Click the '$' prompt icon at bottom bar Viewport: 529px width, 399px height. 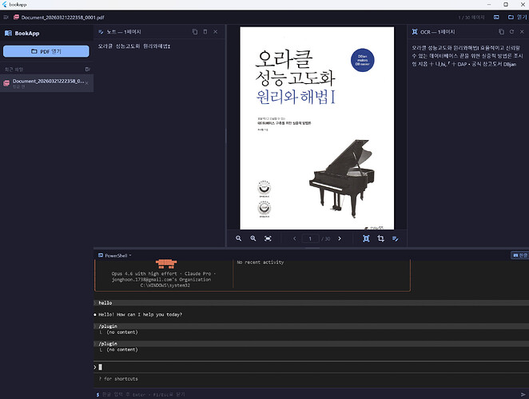pyautogui.click(x=97, y=394)
